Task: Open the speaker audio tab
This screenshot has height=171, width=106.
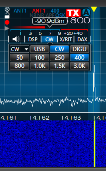Action: pyautogui.click(x=16, y=39)
